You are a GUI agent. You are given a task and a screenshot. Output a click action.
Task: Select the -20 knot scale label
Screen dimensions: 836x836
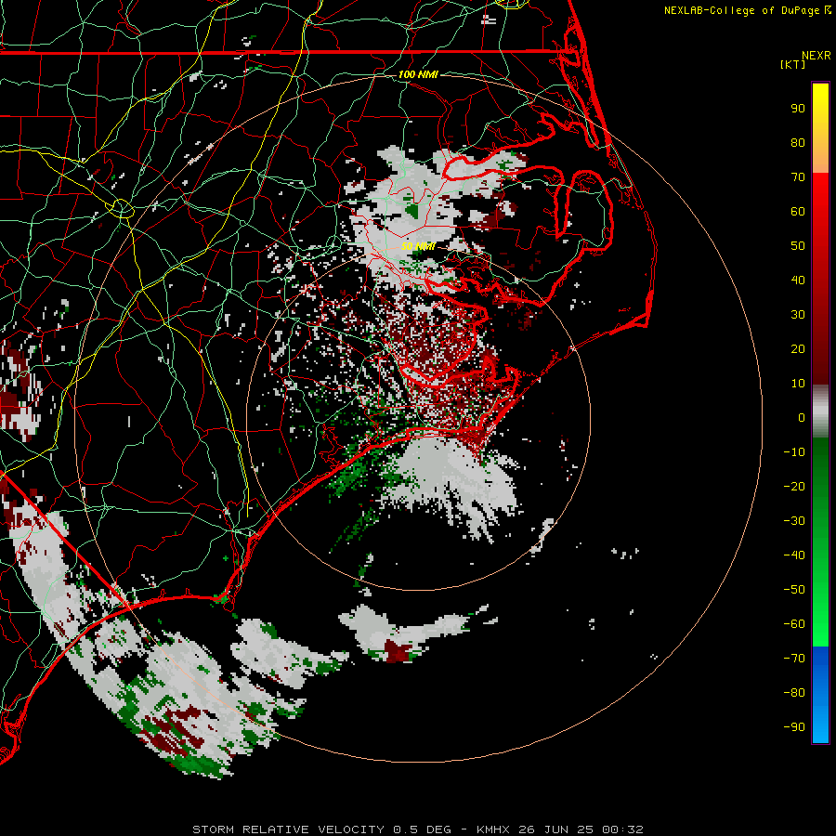pyautogui.click(x=794, y=486)
